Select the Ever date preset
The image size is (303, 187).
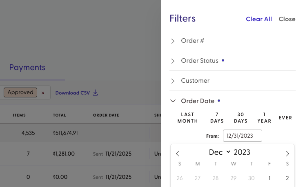(285, 118)
